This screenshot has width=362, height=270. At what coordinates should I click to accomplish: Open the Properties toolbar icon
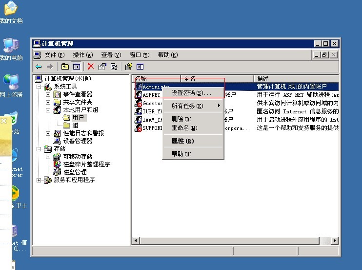[x=102, y=67]
